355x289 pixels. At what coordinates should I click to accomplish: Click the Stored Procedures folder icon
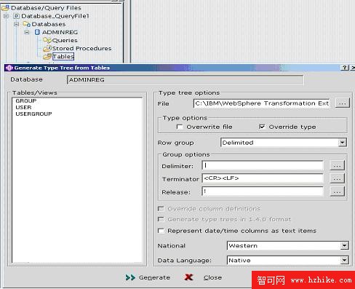47,48
